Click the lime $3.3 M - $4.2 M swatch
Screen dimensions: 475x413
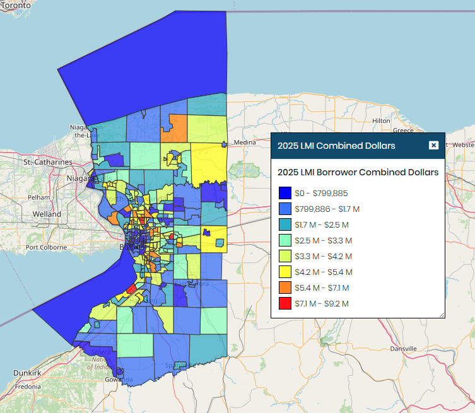pos(284,256)
